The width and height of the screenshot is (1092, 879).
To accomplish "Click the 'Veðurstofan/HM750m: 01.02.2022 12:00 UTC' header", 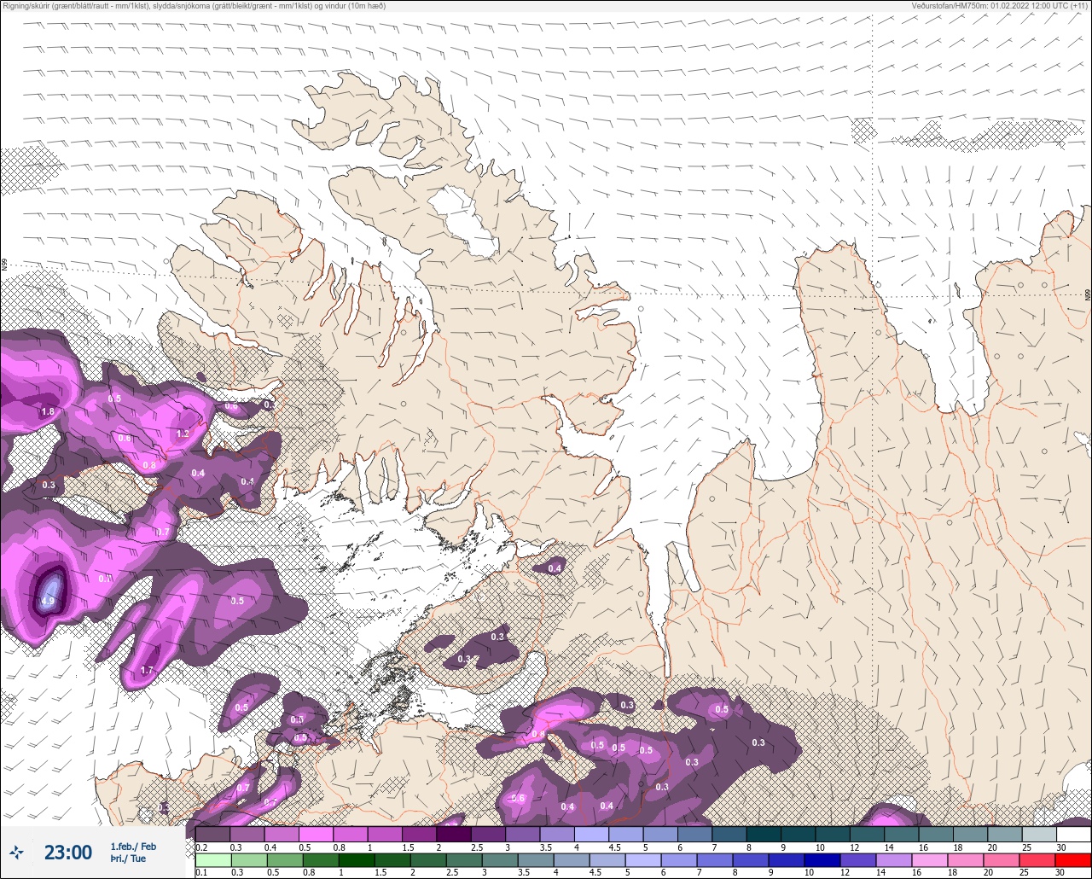I will [990, 6].
